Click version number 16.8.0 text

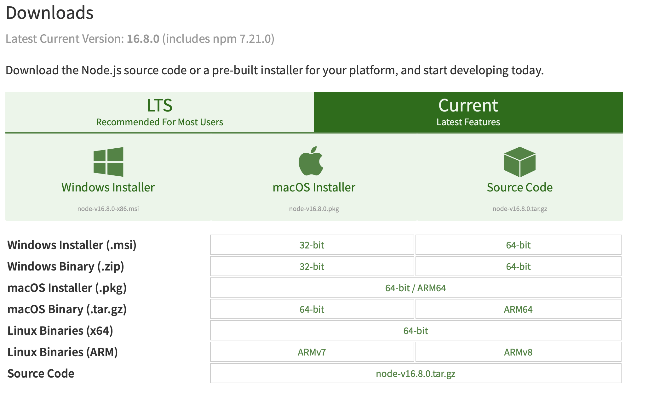click(143, 39)
